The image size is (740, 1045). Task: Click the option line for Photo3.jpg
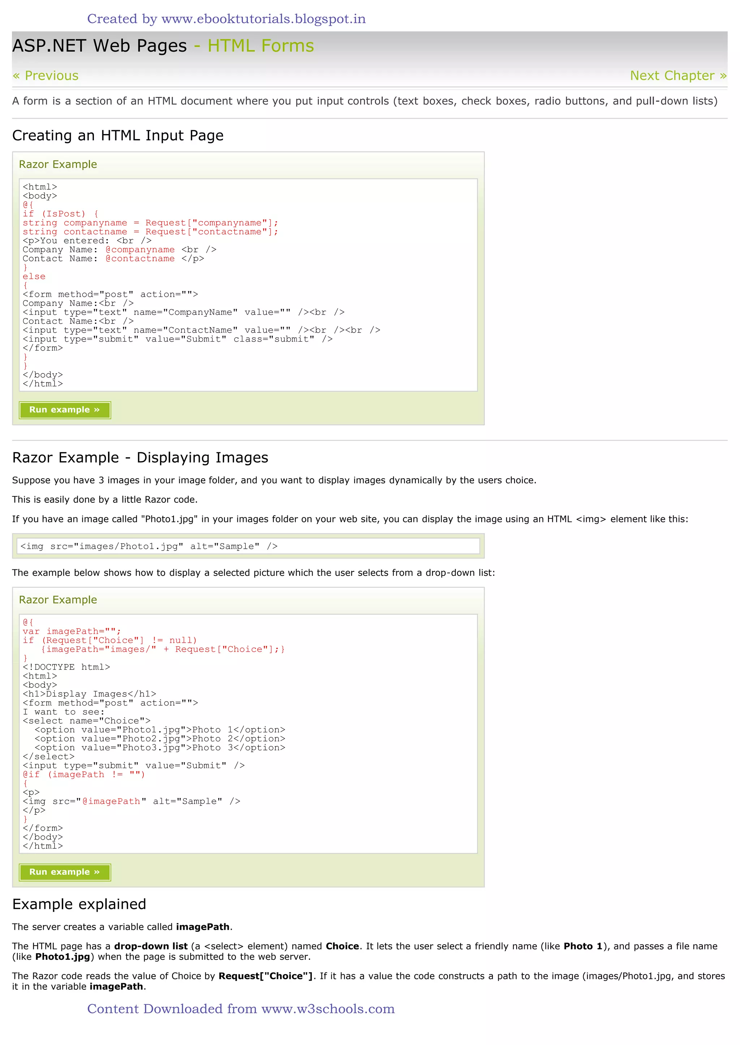tap(160, 748)
